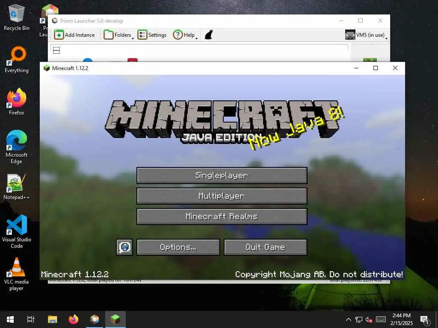Click the cat icon in Prism Launcher
This screenshot has height=328, width=438.
tap(209, 35)
